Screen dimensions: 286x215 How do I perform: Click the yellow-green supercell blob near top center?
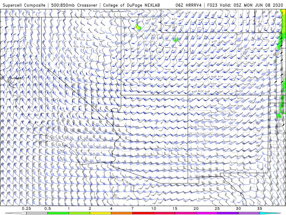pyautogui.click(x=138, y=27)
